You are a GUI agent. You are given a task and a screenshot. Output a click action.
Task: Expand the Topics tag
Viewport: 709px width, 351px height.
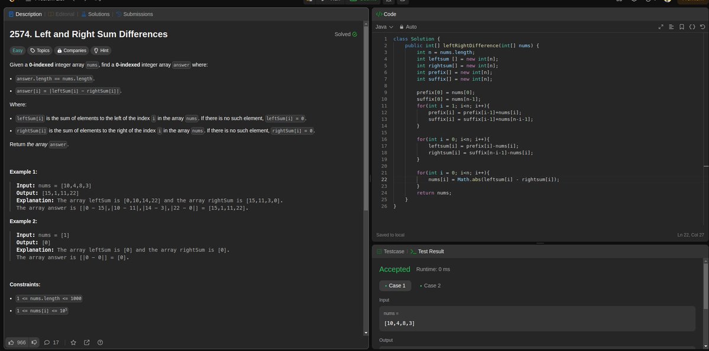click(39, 50)
